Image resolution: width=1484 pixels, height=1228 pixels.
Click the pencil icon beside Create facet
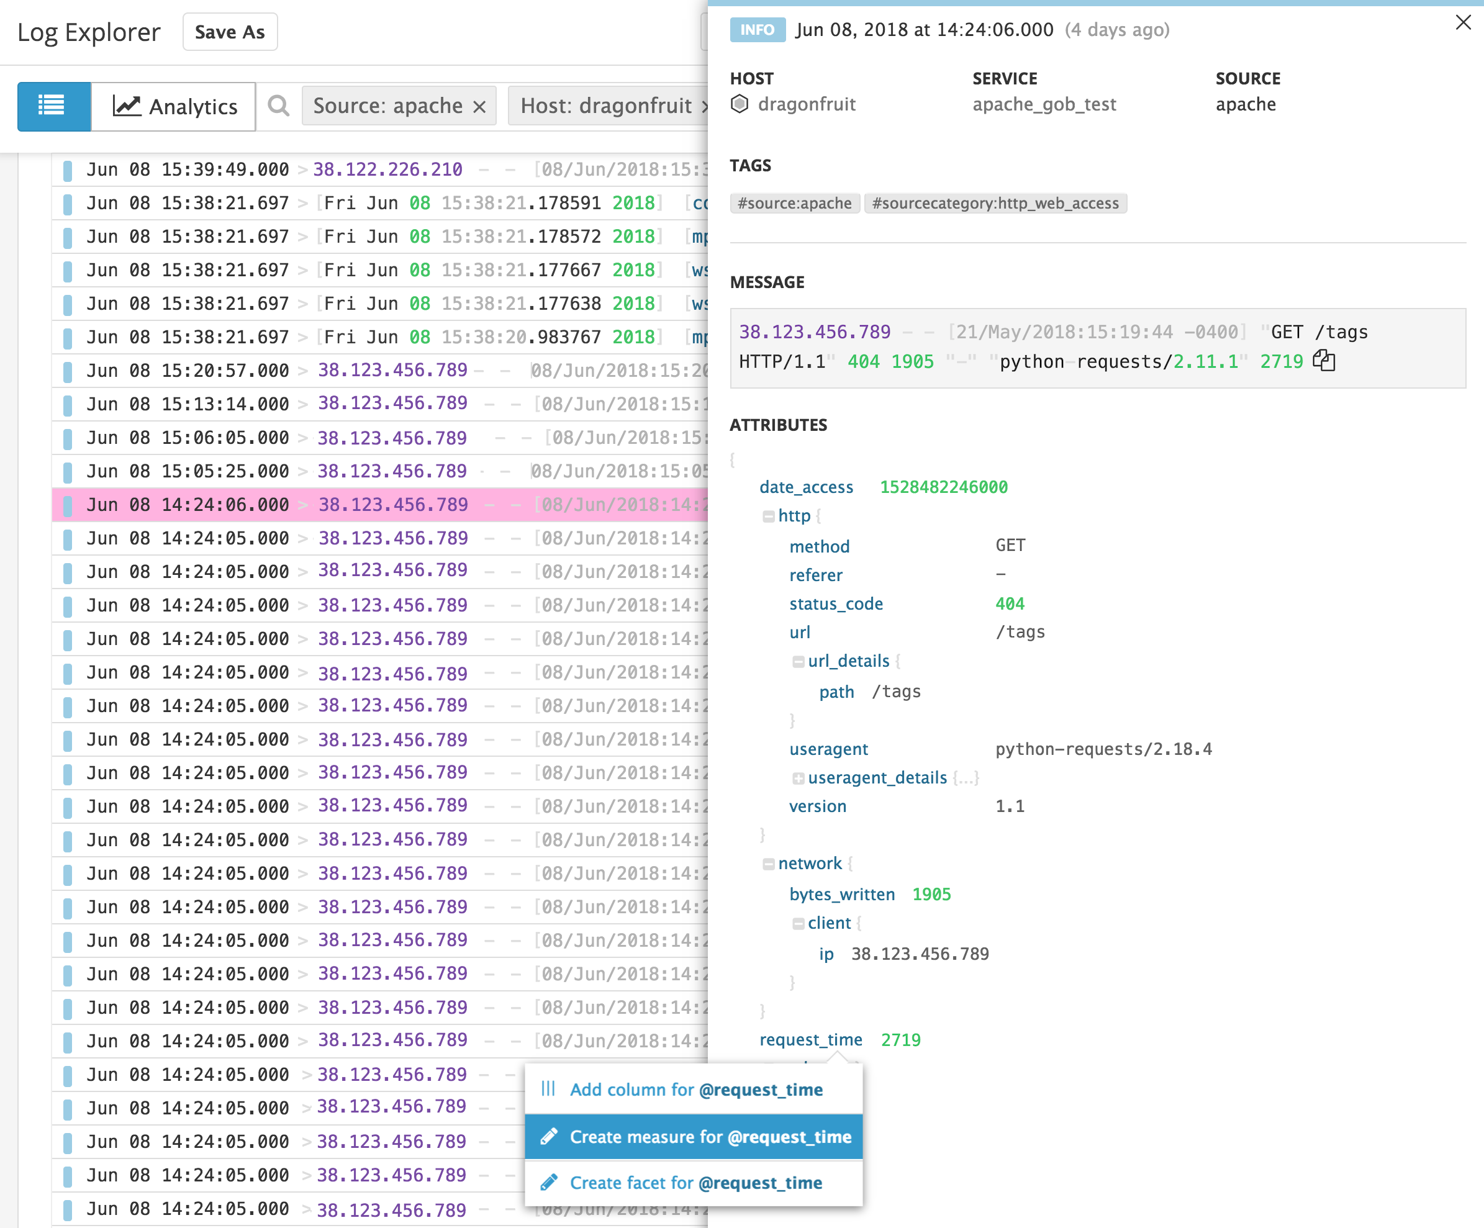pyautogui.click(x=548, y=1182)
